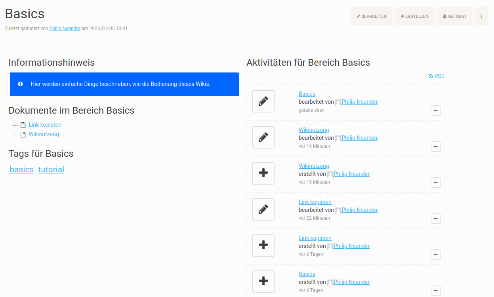494x297 pixels.
Task: Click the plus icon for the Wikinutzung created entry
Action: (x=263, y=173)
